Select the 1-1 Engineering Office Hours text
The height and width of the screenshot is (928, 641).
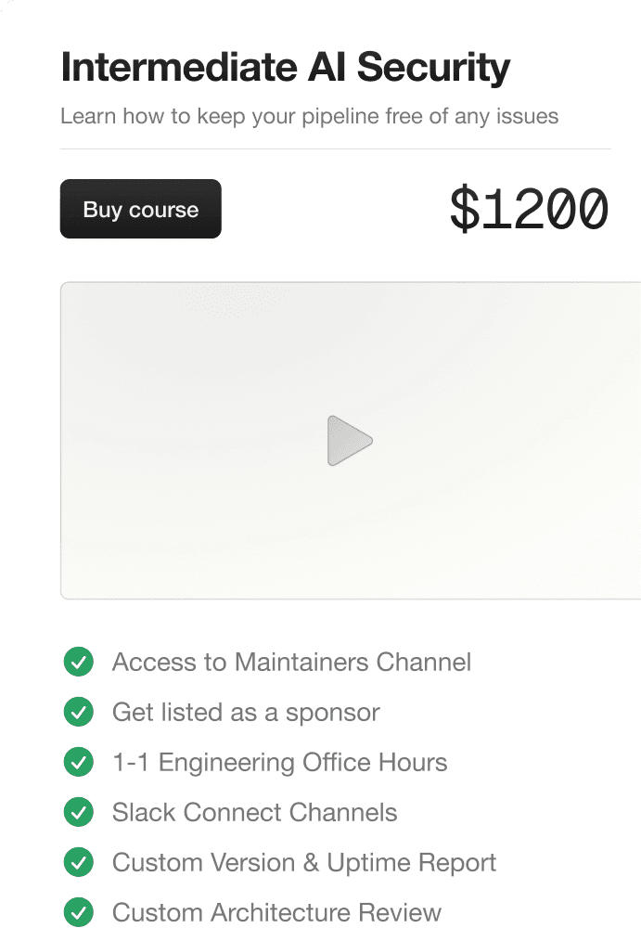click(279, 763)
